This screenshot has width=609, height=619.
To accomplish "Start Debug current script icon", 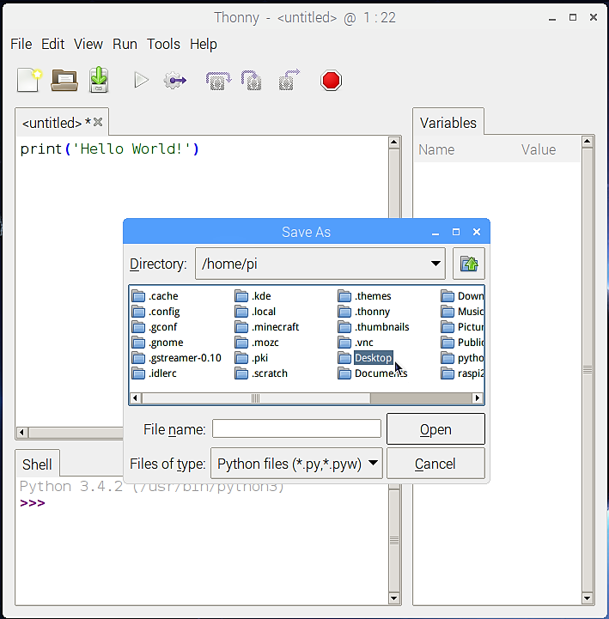I will pos(174,80).
